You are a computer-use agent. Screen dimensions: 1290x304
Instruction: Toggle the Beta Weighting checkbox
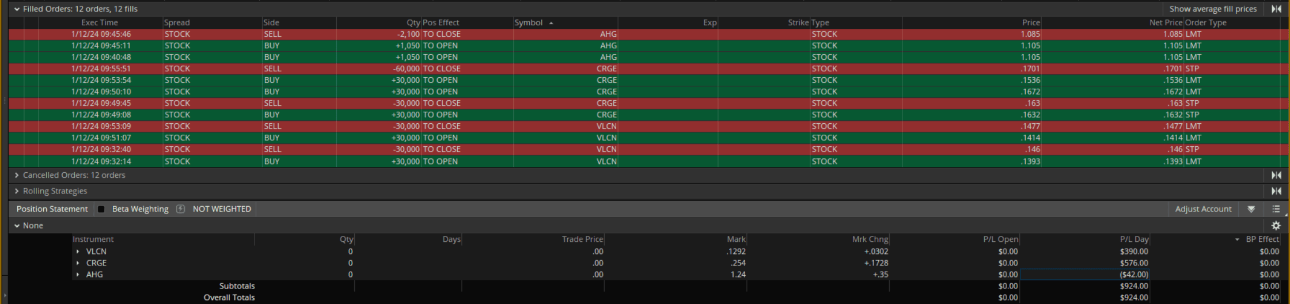coord(101,209)
